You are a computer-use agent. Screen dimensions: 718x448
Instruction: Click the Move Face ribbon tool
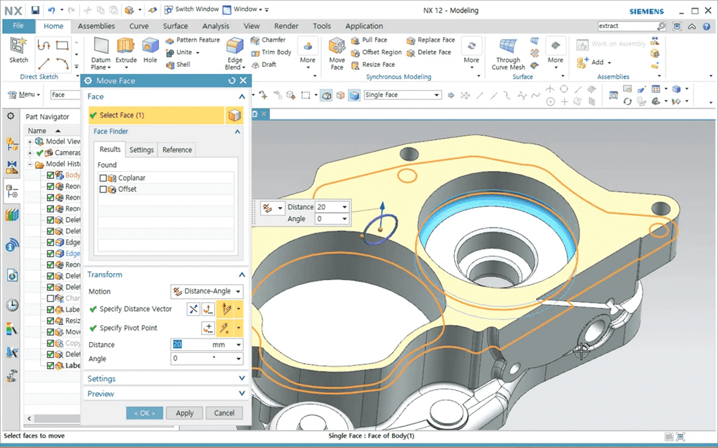pyautogui.click(x=337, y=54)
